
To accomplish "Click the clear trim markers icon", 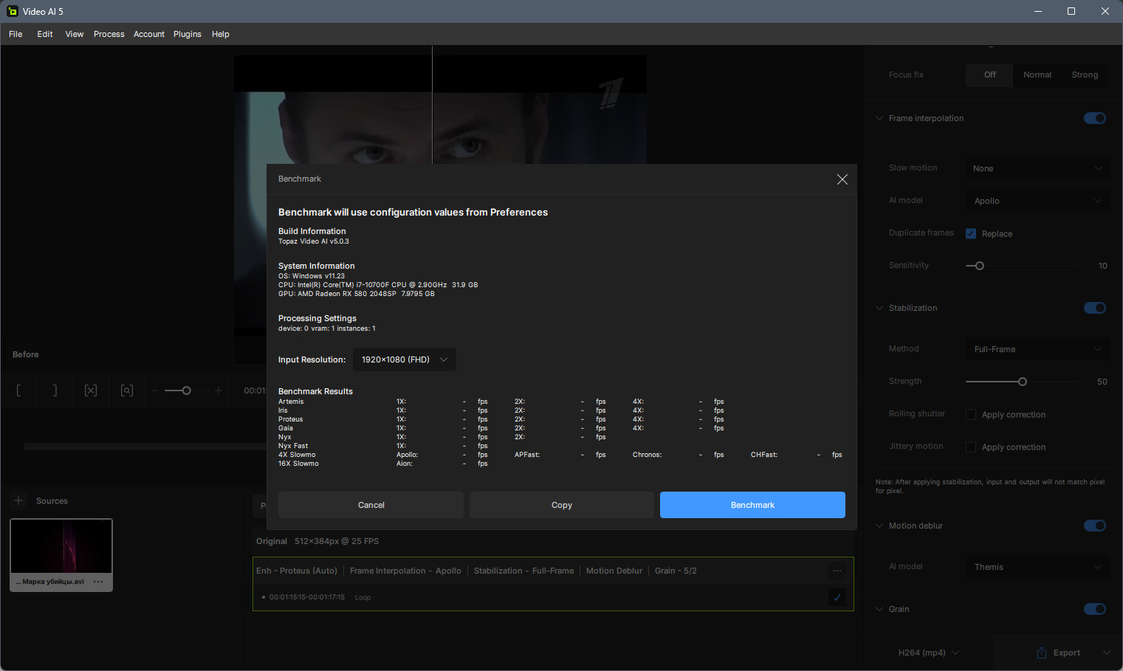I will pyautogui.click(x=91, y=390).
